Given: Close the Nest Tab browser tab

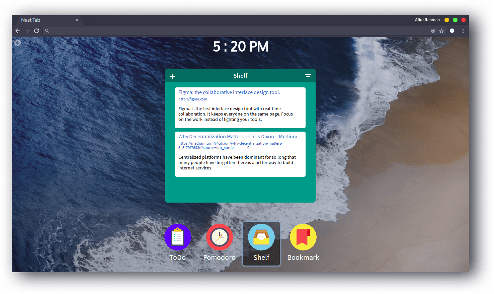Looking at the screenshot, I should (x=77, y=20).
